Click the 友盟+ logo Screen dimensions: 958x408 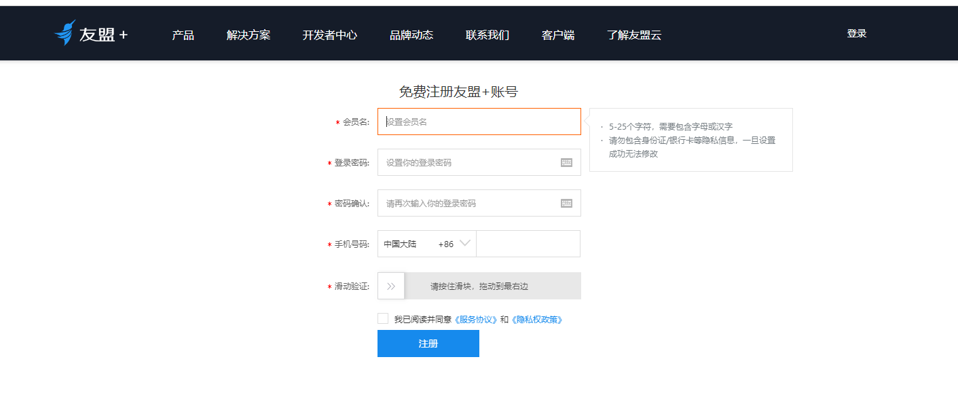pyautogui.click(x=91, y=34)
